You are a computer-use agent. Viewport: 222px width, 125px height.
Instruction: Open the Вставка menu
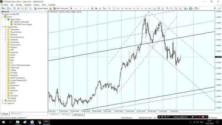pos(19,5)
